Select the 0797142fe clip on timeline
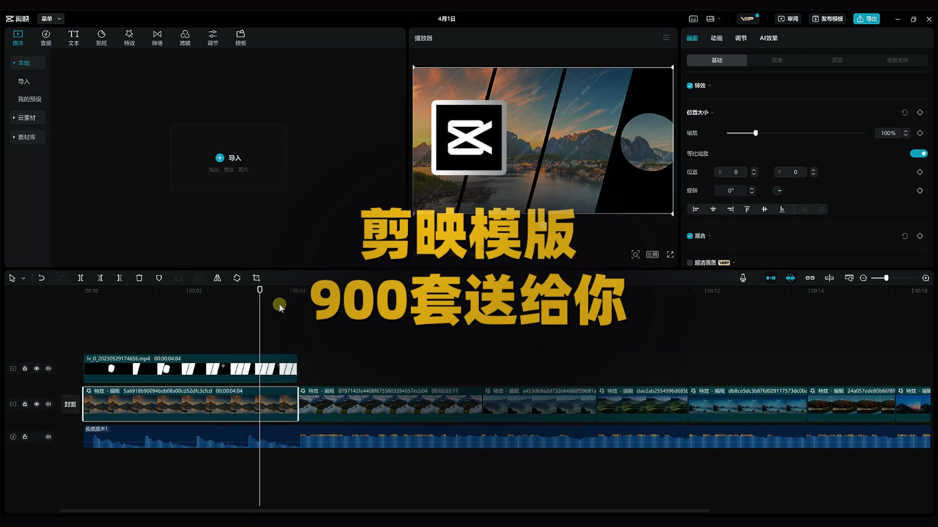The height and width of the screenshot is (527, 938). point(391,404)
